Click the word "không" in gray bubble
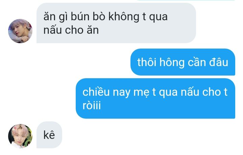The width and height of the screenshot is (243, 155). pos(124,17)
